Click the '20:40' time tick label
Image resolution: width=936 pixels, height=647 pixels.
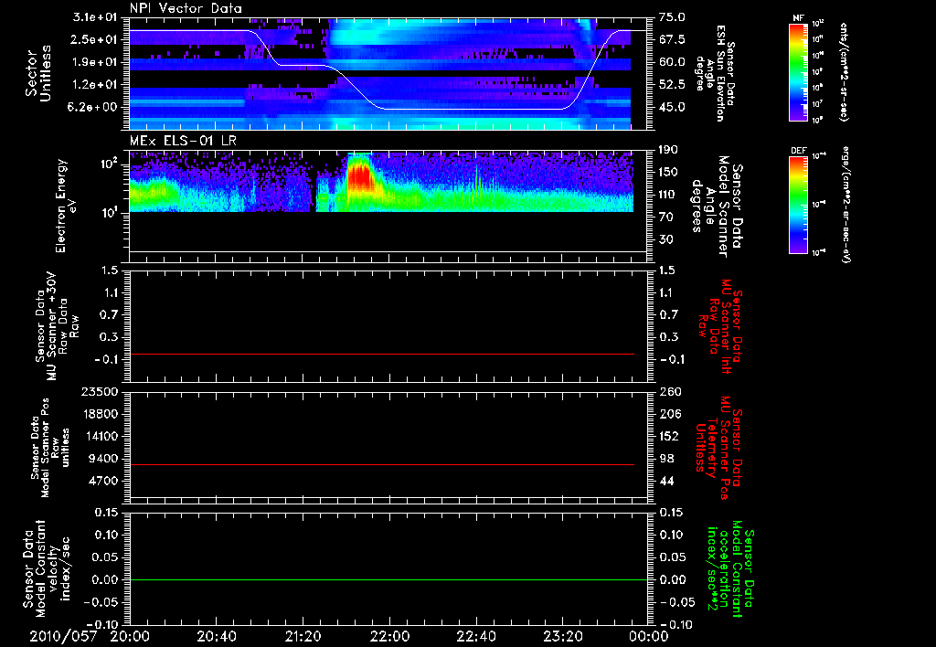[217, 636]
